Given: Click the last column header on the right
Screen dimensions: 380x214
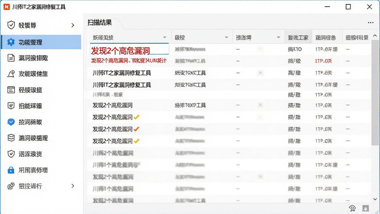Looking at the screenshot, I should click(x=357, y=38).
